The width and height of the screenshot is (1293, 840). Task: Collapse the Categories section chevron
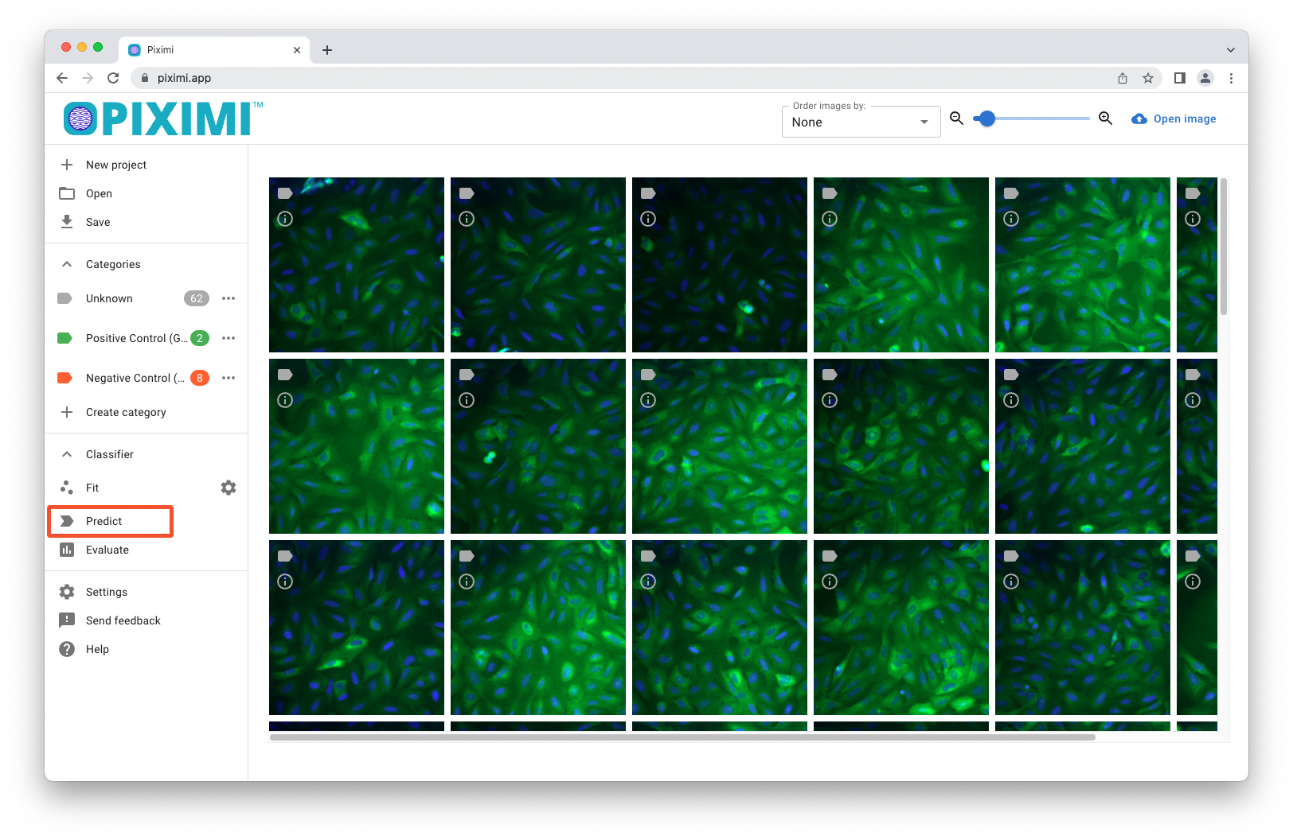click(67, 264)
